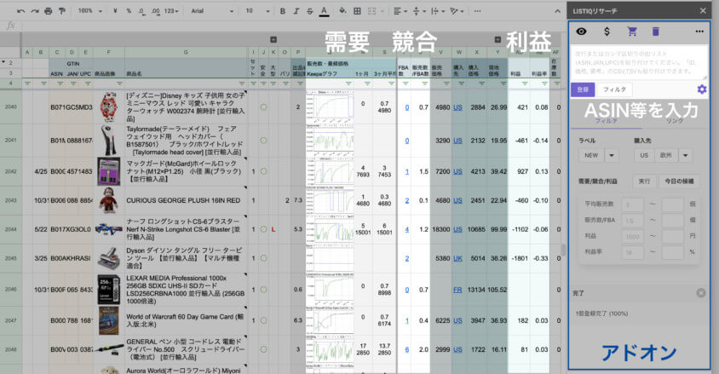Close the LISTIQ リサーチ sidebar
The width and height of the screenshot is (719, 374).
703,11
